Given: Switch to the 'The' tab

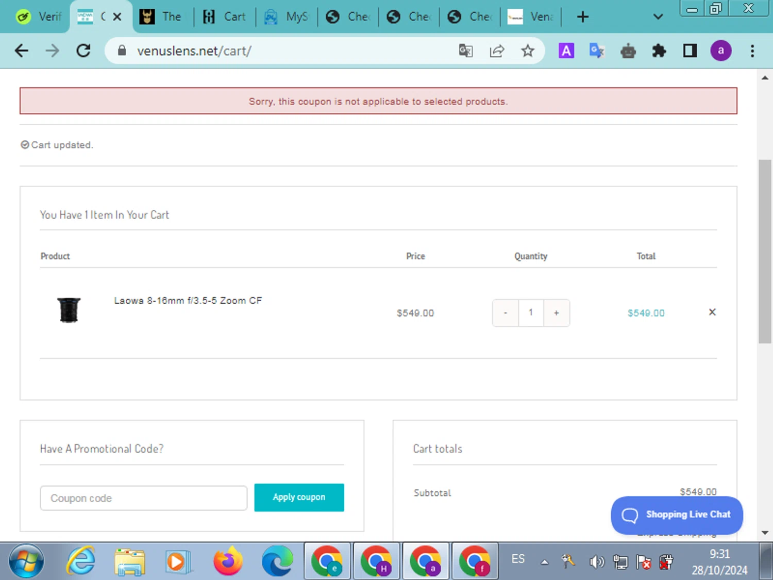Looking at the screenshot, I should pyautogui.click(x=162, y=17).
